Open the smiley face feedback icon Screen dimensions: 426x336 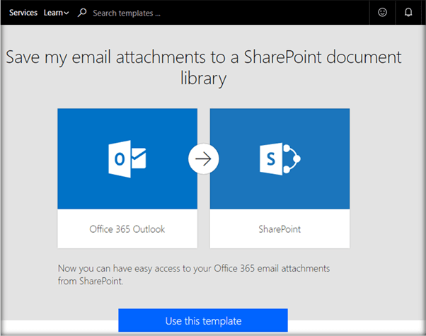383,12
